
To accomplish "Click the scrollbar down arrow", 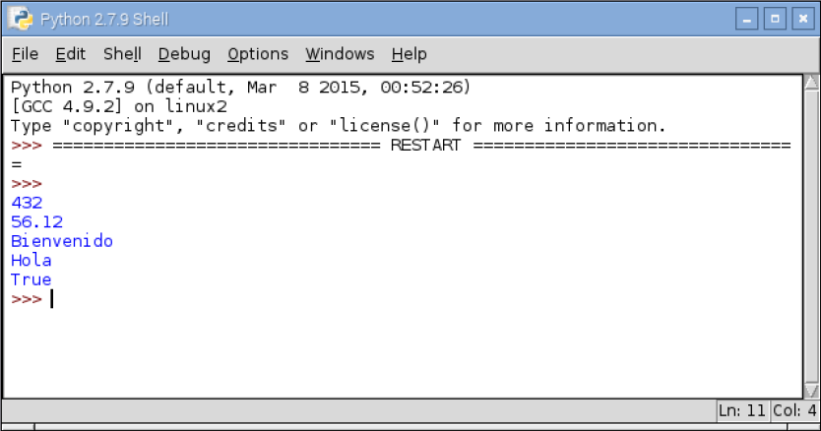I will pyautogui.click(x=811, y=390).
